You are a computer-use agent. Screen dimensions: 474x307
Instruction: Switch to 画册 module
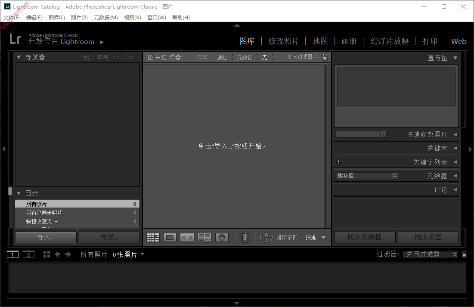click(x=349, y=41)
